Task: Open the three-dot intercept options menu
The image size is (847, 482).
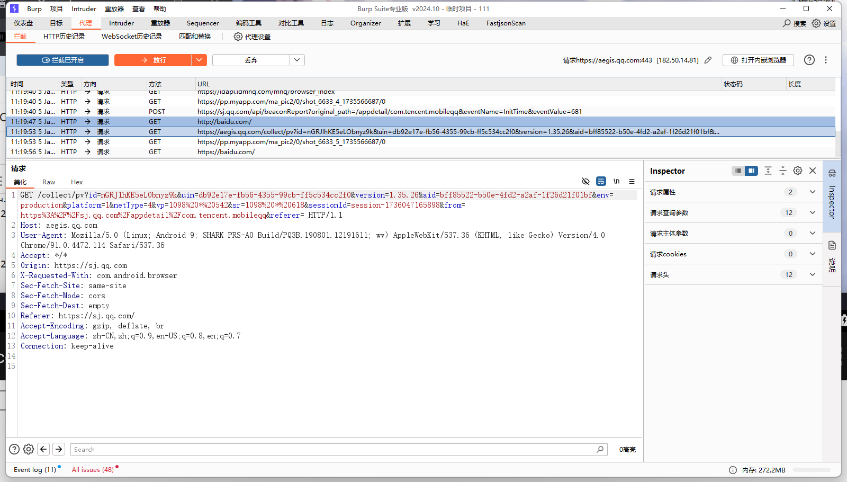Action: (x=826, y=60)
